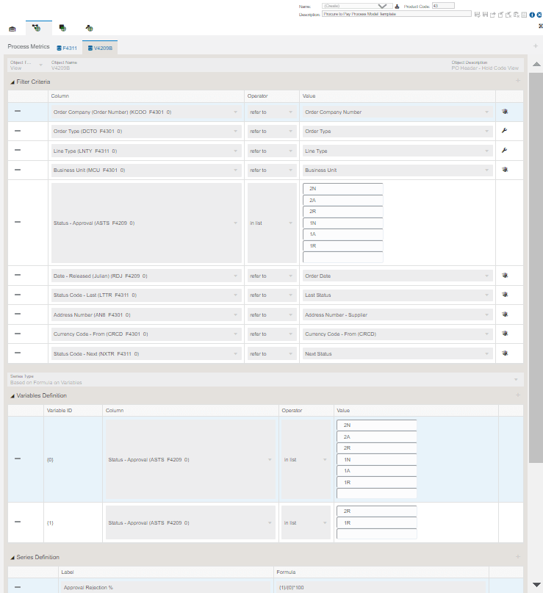Open the Name dropdown showing (Create)
The image size is (543, 593).
(x=357, y=6)
